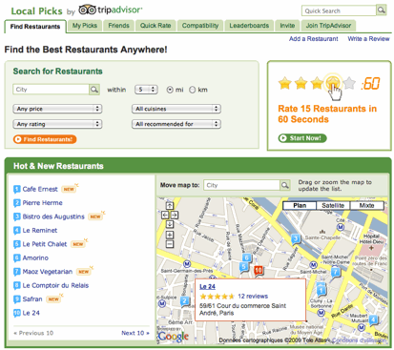
Task: Open the All cuisines dropdown
Action: pyautogui.click(x=176, y=109)
